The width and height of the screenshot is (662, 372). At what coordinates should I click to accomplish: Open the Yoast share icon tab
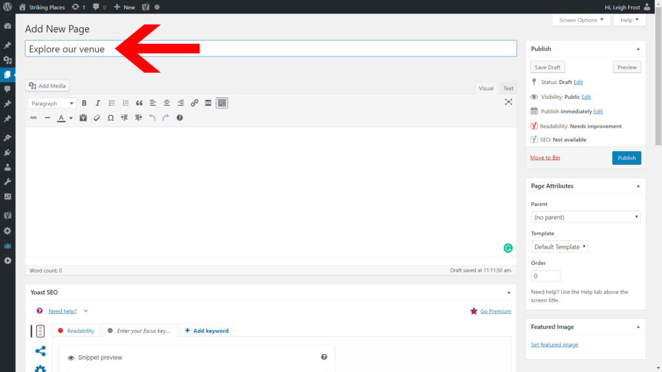[x=40, y=351]
